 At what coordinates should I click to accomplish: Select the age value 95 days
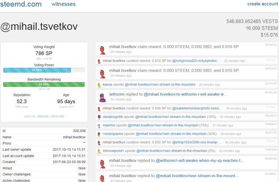click(x=66, y=101)
